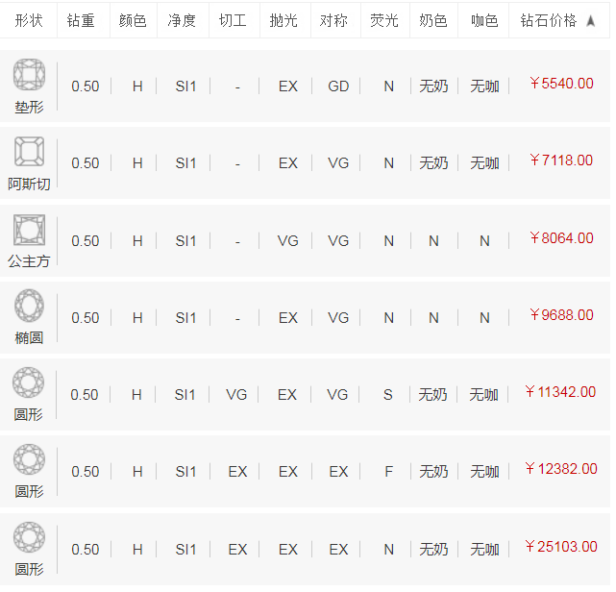Sort by the 钻重 column header
Image resolution: width=616 pixels, height=592 pixels.
click(82, 20)
